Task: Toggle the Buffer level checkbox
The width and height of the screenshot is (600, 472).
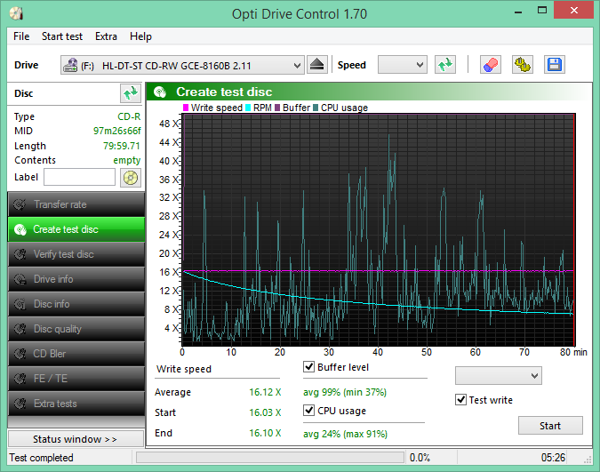Action: (x=308, y=367)
